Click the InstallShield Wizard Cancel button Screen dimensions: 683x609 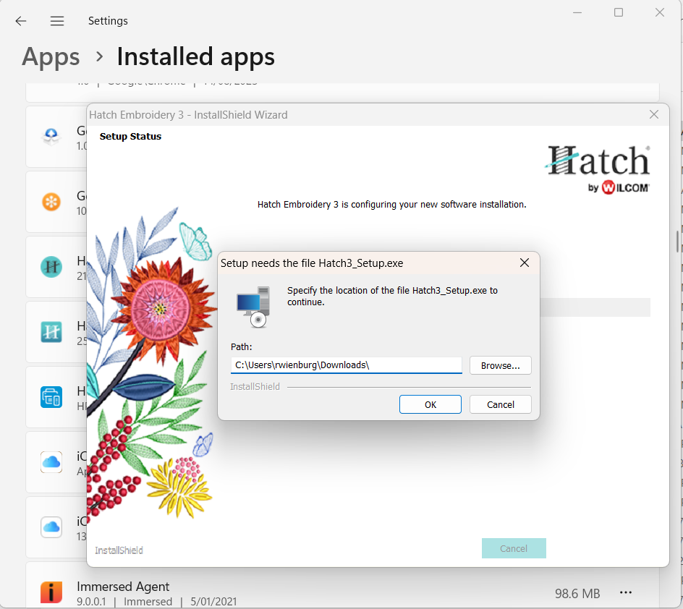click(x=514, y=548)
